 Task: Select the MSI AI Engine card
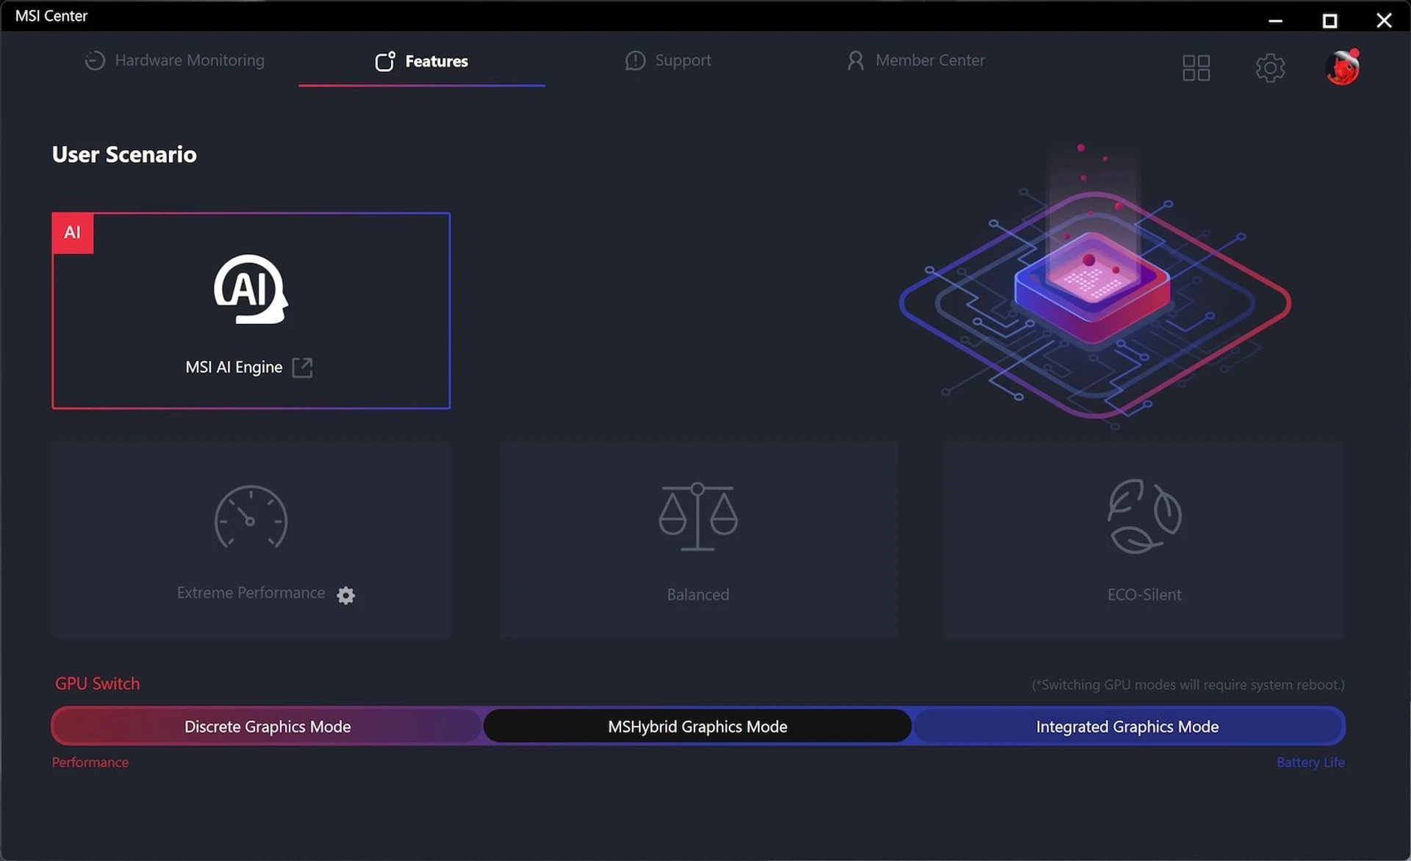251,311
